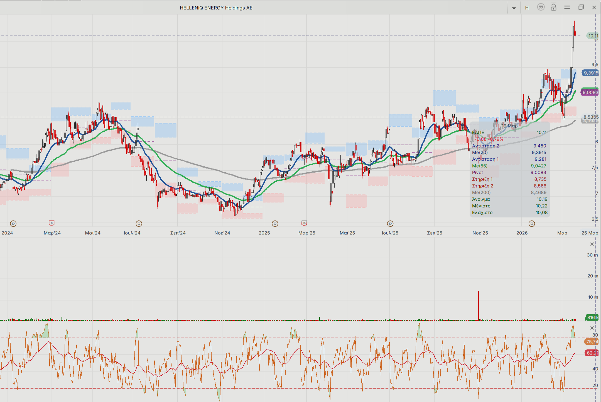The height and width of the screenshot is (402, 601).
Task: Click the dividend D marker near 2026
Action: [x=532, y=224]
